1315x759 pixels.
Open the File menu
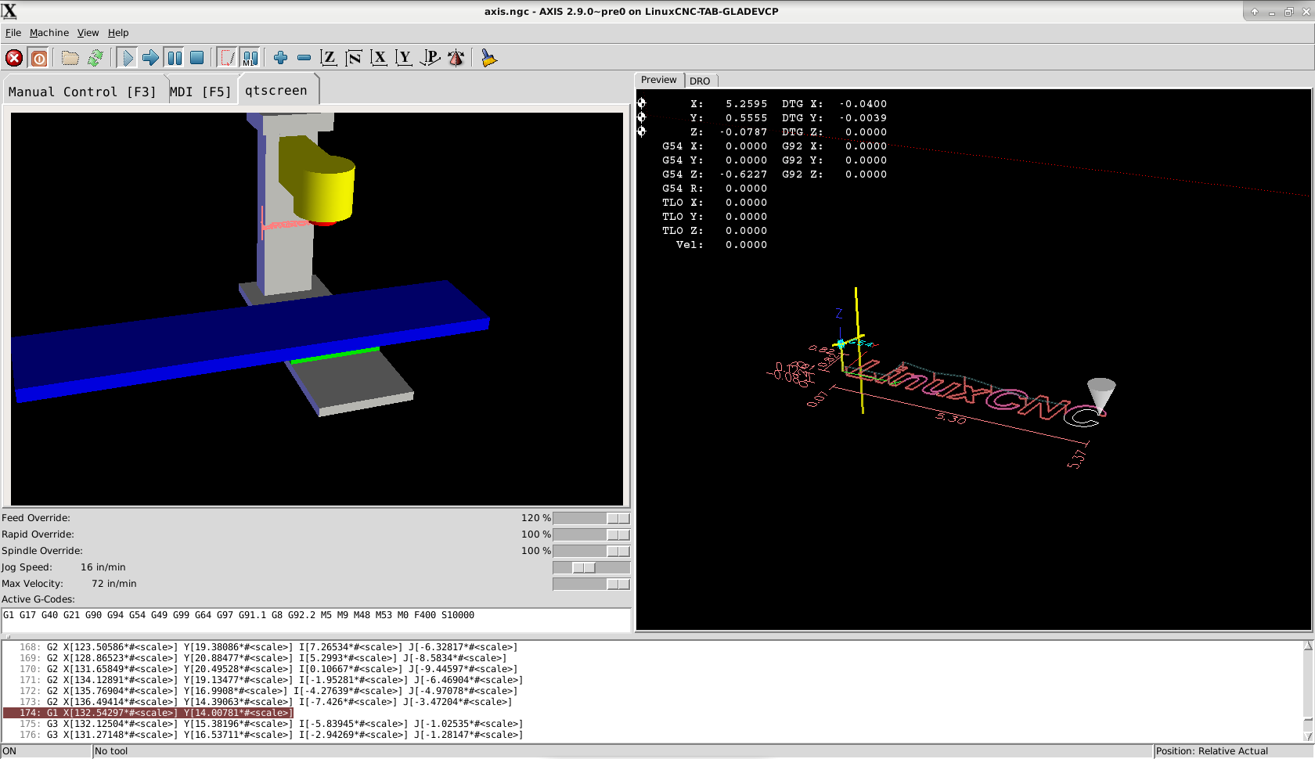point(13,33)
